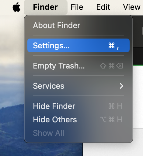The image size is (143, 156).
Task: Choose Settings… from the Finder menu
Action: [78, 45]
